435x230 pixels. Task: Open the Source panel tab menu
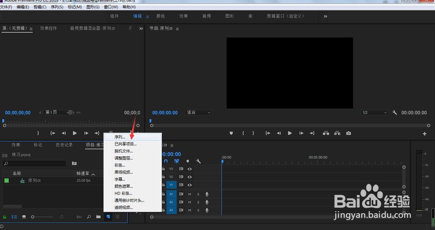pos(31,29)
